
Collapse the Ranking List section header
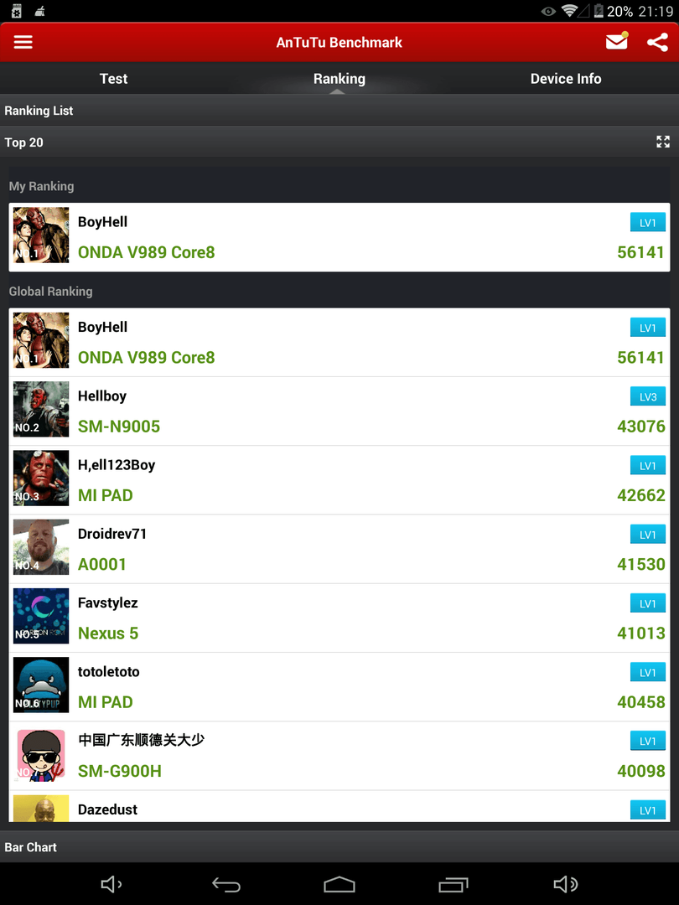[339, 111]
